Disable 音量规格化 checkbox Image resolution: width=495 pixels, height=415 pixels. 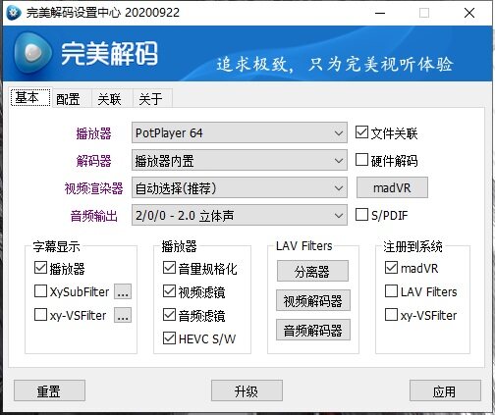pos(169,268)
